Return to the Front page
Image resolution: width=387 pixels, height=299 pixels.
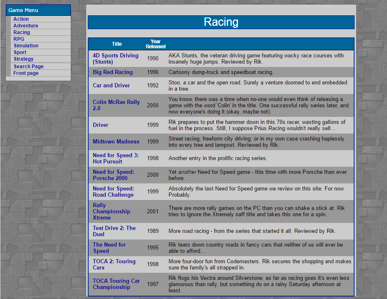[x=26, y=73]
